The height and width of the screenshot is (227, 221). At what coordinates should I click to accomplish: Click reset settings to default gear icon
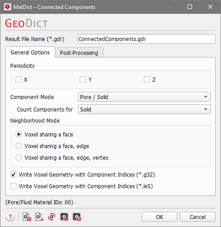pyautogui.click(x=52, y=217)
